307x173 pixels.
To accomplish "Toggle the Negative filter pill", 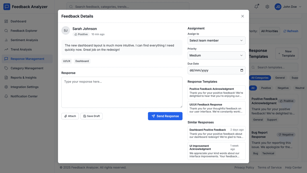I will 283,88.
